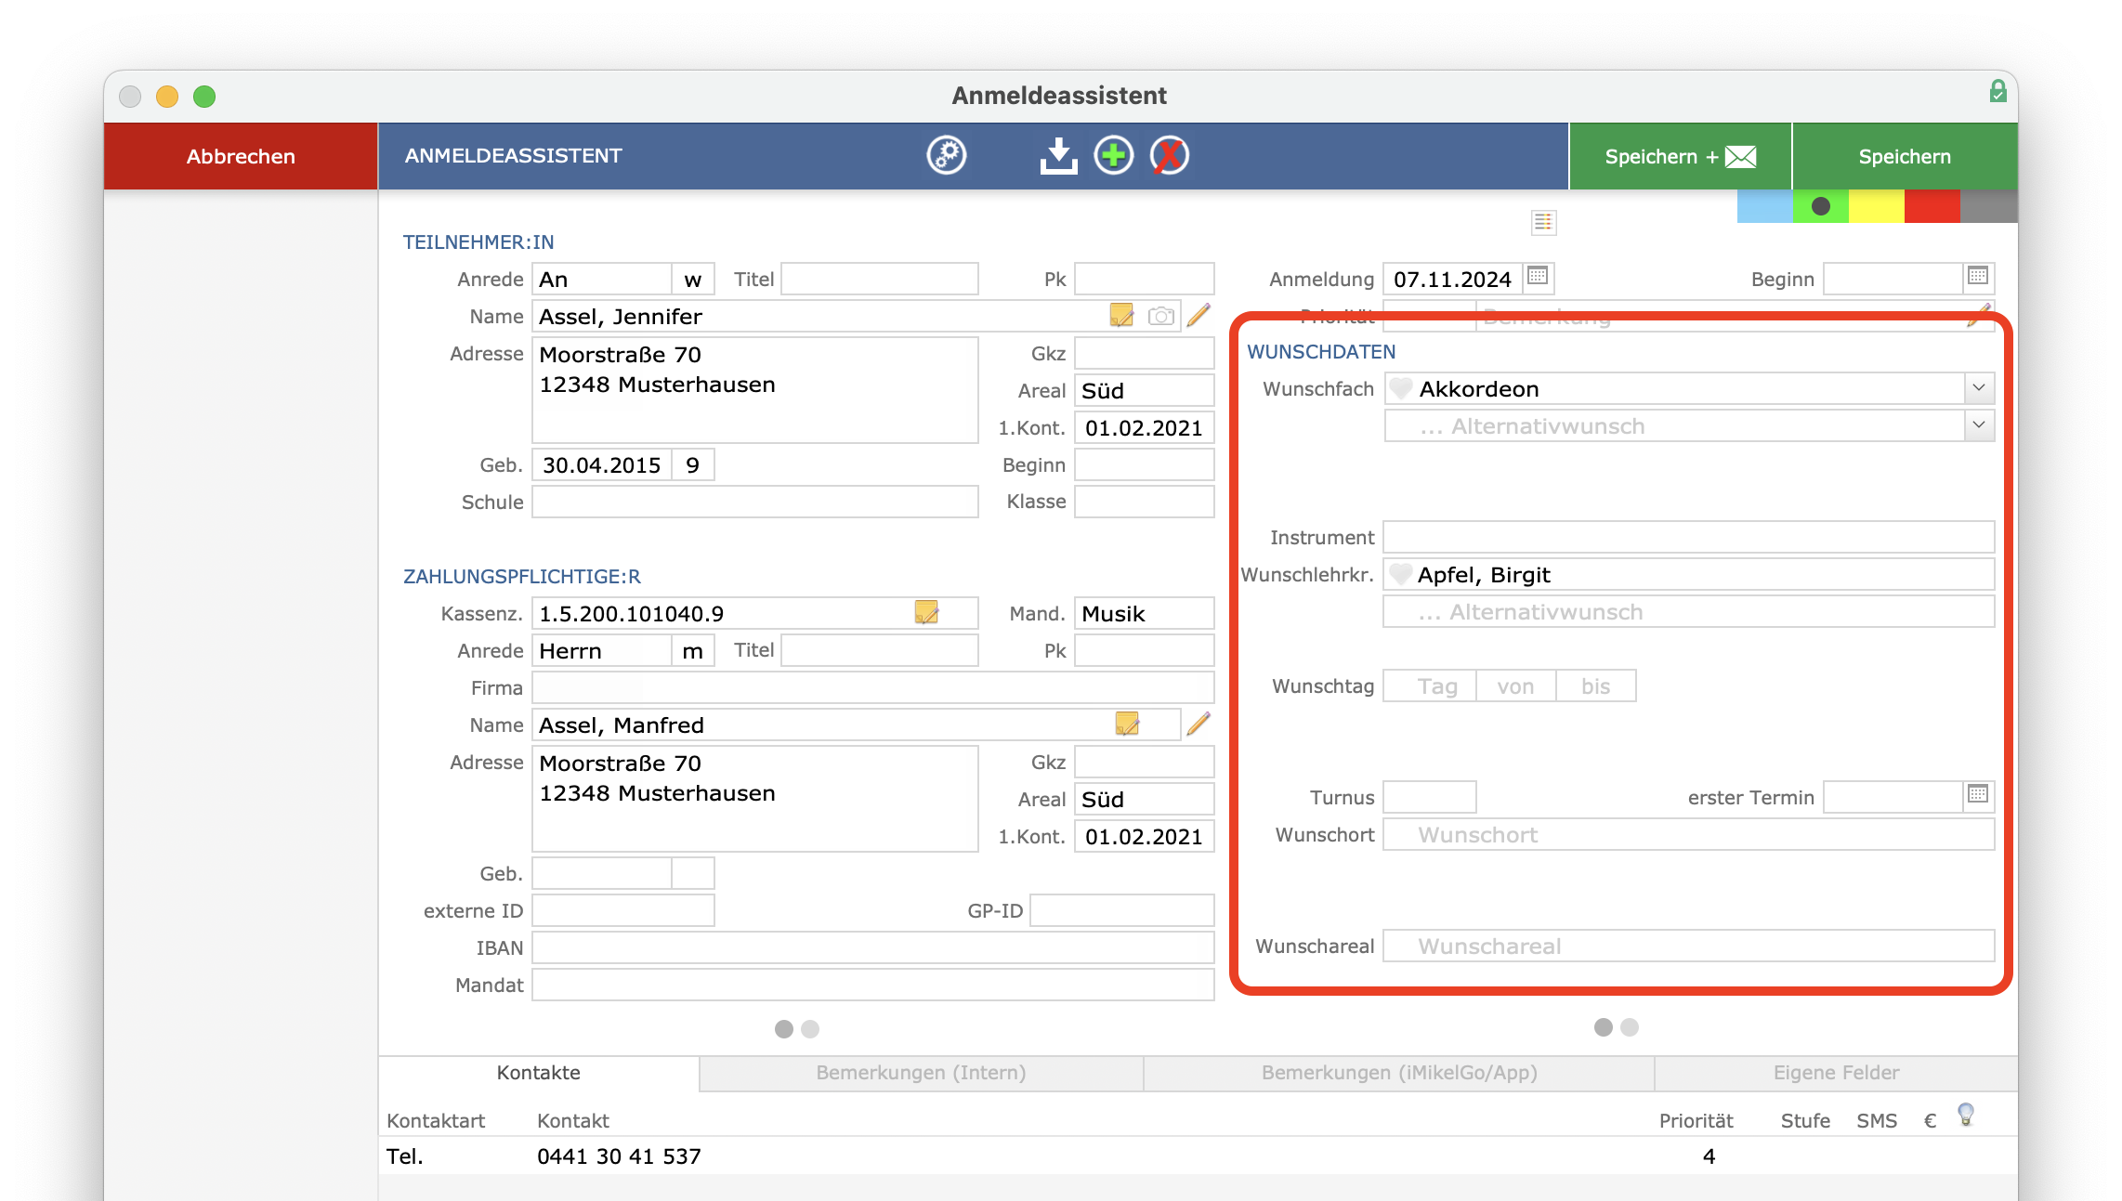Click Kassenz. value 1.5.200.101040.9
Screen dimensions: 2122x1201
[632, 614]
